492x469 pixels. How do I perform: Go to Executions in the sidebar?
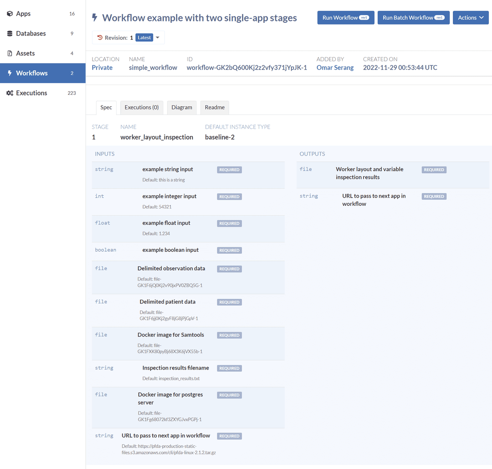[x=31, y=93]
